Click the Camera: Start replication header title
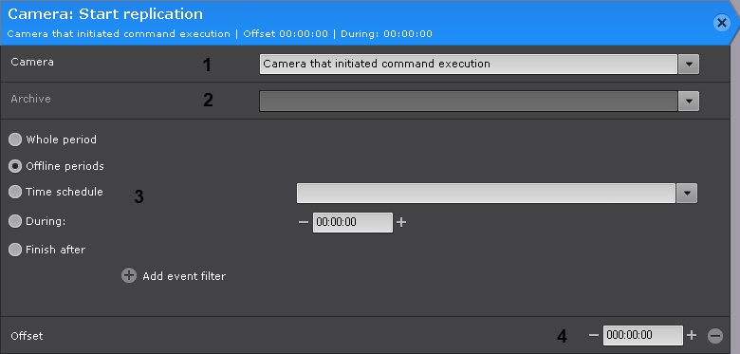 105,14
